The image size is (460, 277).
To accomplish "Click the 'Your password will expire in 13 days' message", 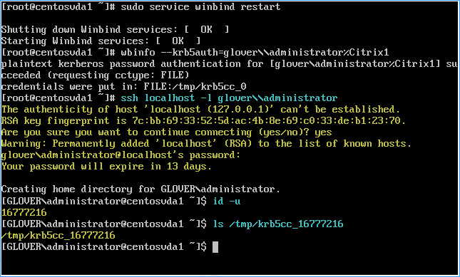I will [106, 167].
